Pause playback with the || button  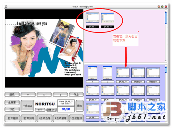coord(60,95)
